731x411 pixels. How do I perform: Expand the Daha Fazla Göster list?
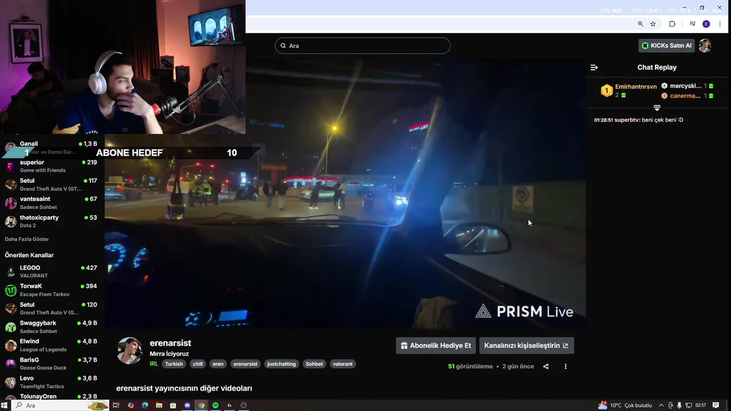click(x=27, y=239)
